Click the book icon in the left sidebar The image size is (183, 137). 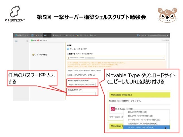click(16, 41)
